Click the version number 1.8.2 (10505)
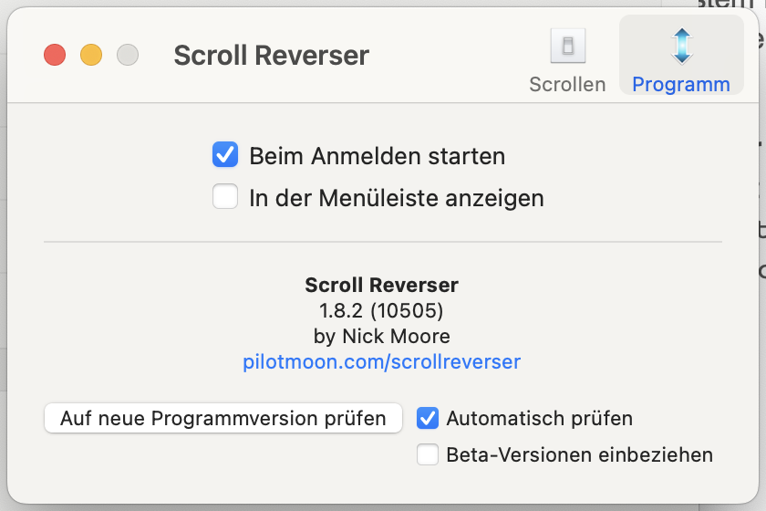 (381, 310)
